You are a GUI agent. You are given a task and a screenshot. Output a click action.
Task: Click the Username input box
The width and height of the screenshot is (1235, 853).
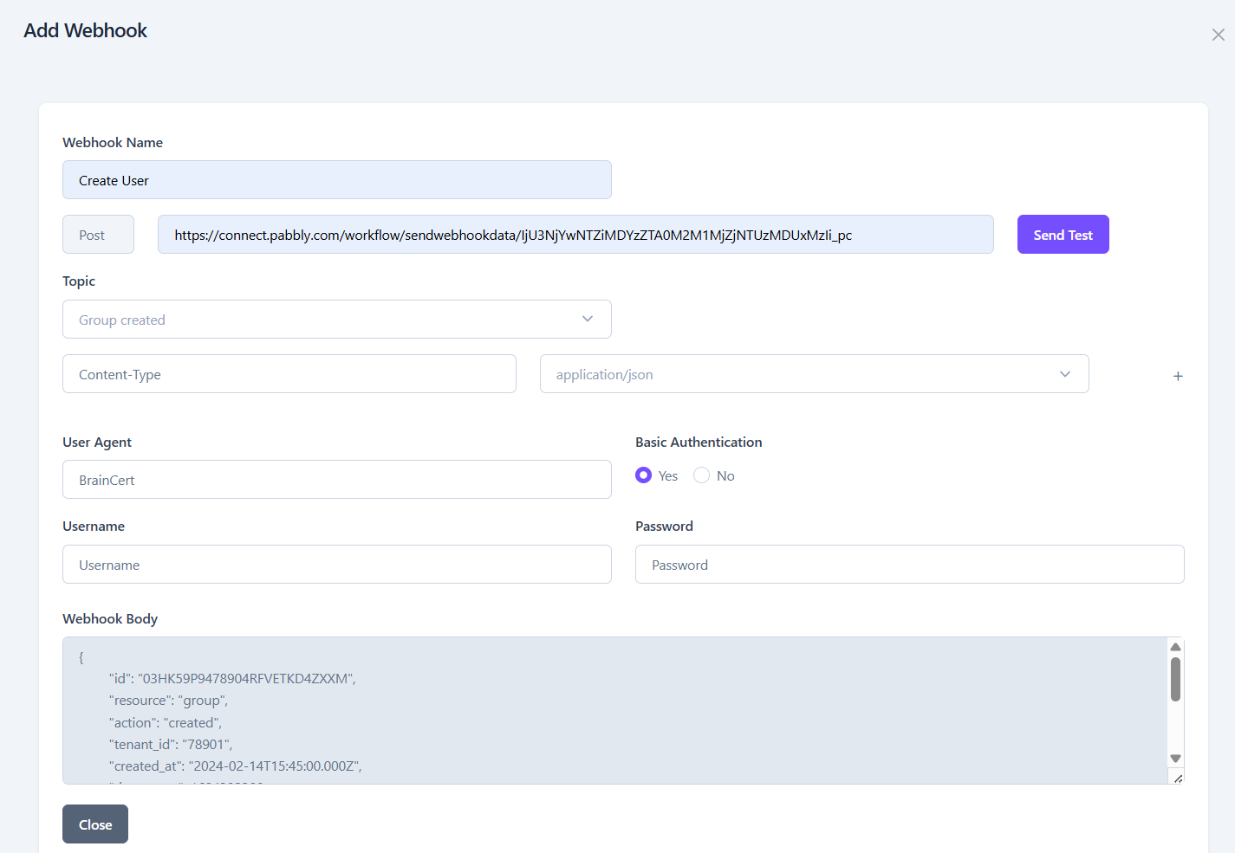pos(336,565)
